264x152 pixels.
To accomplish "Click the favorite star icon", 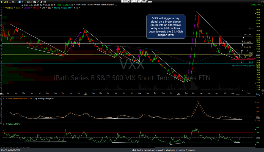I will pyautogui.click(x=259, y=2).
